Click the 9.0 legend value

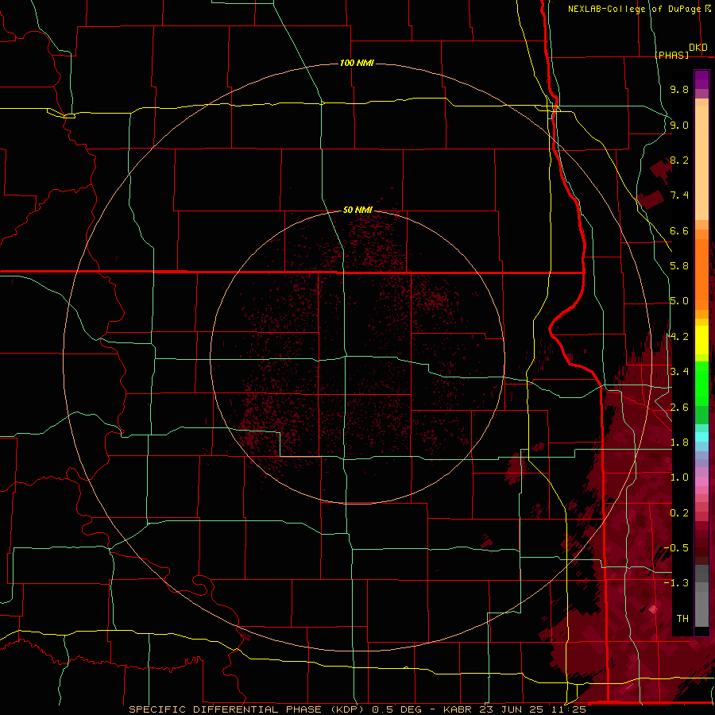679,126
